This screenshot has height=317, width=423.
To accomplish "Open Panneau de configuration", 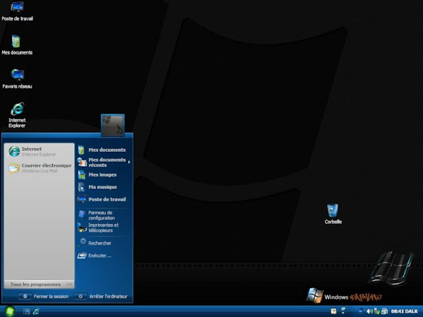I will [104, 215].
